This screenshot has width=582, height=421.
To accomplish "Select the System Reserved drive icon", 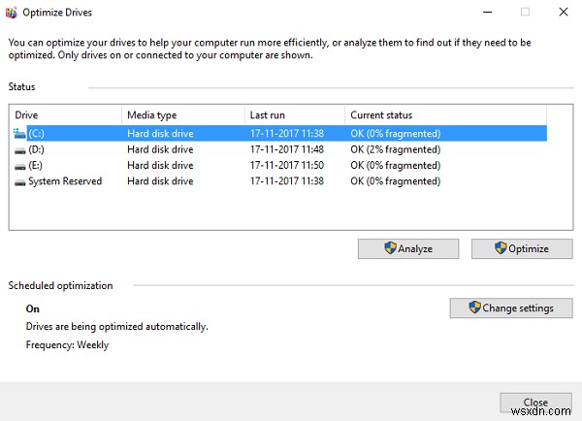I will pyautogui.click(x=19, y=182).
